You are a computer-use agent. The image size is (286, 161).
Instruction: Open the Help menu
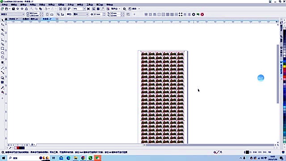pyautogui.click(x=109, y=4)
